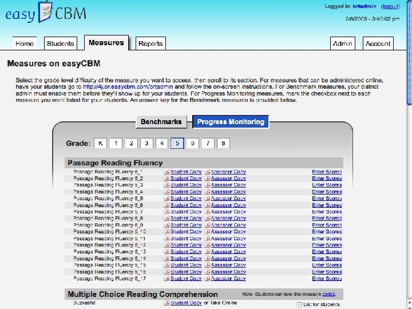Click PDF icon for Assessor Copy 5_5
Screen dimensions: 412x309
207,199
